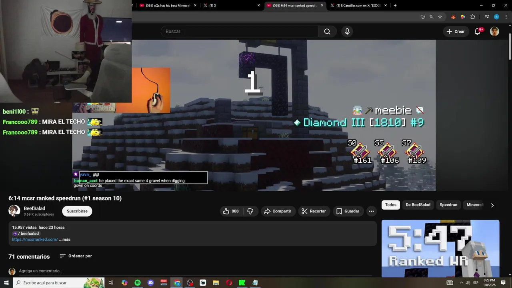Open the /beefsalad Twitch link

(26, 234)
